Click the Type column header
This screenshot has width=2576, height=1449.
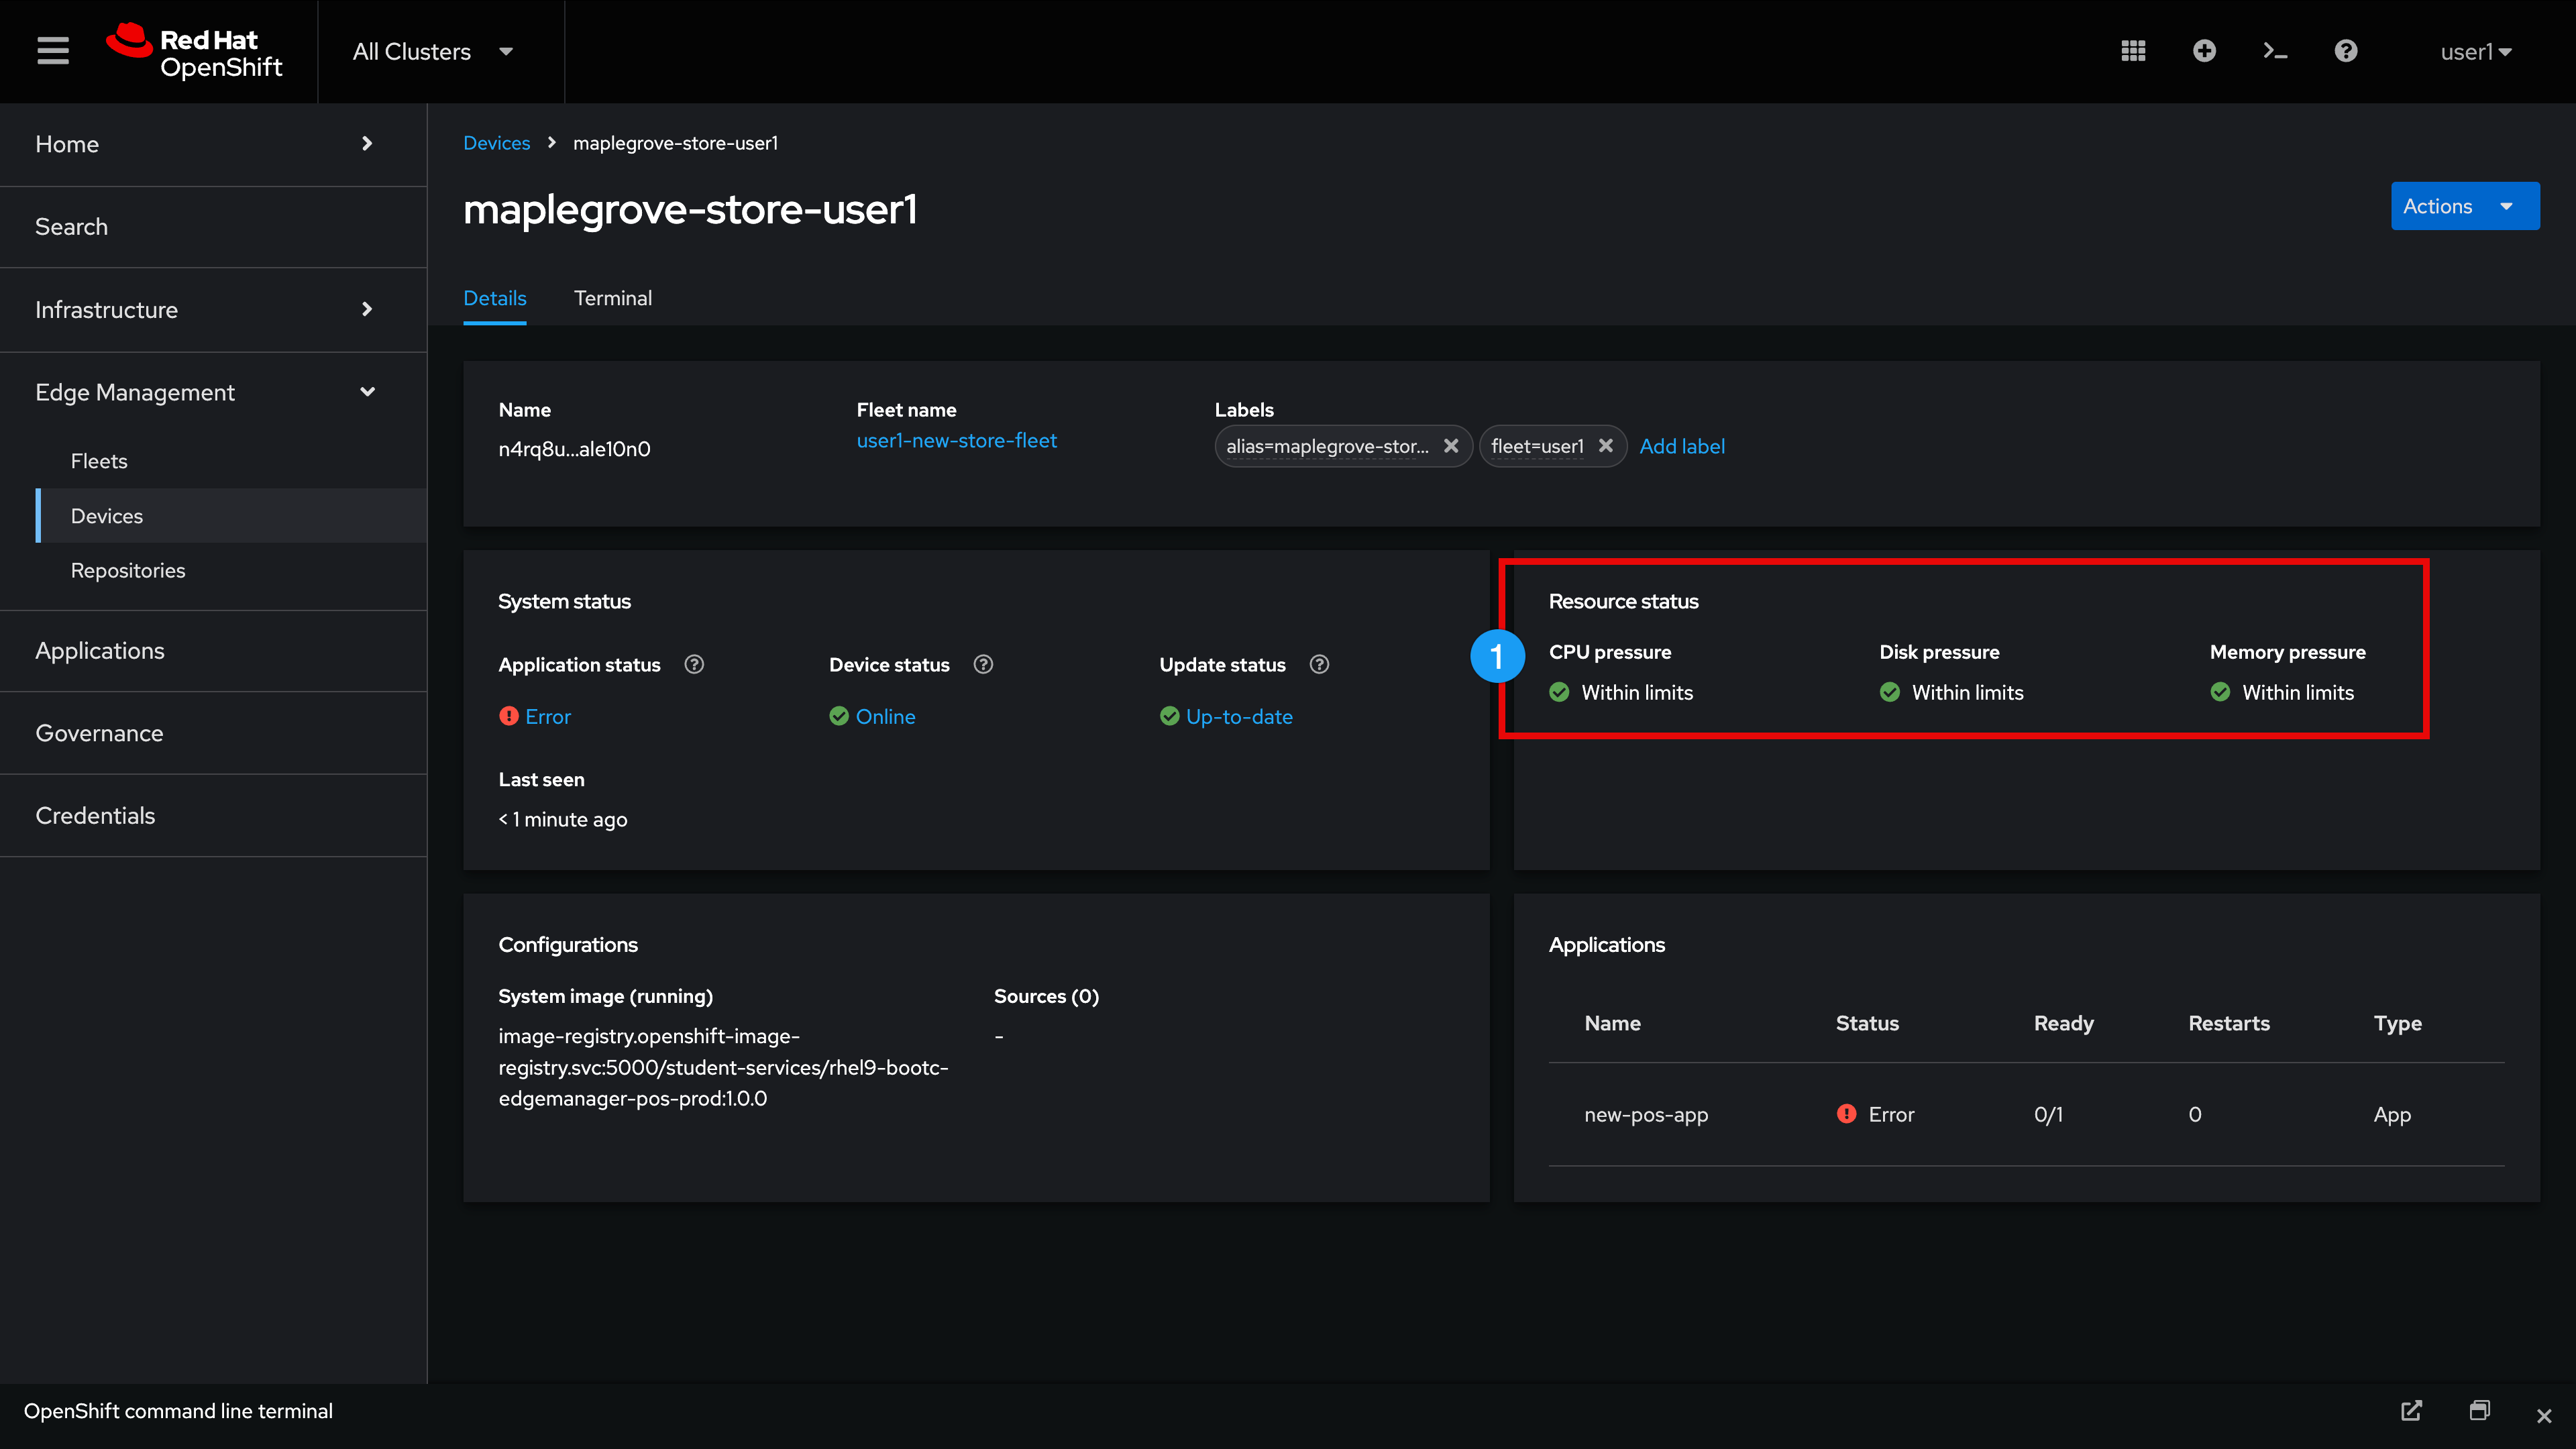2397,1023
